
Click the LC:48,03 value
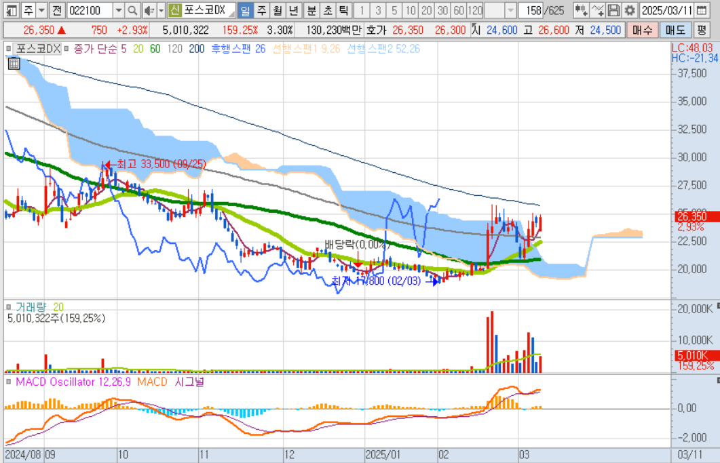pyautogui.click(x=692, y=48)
